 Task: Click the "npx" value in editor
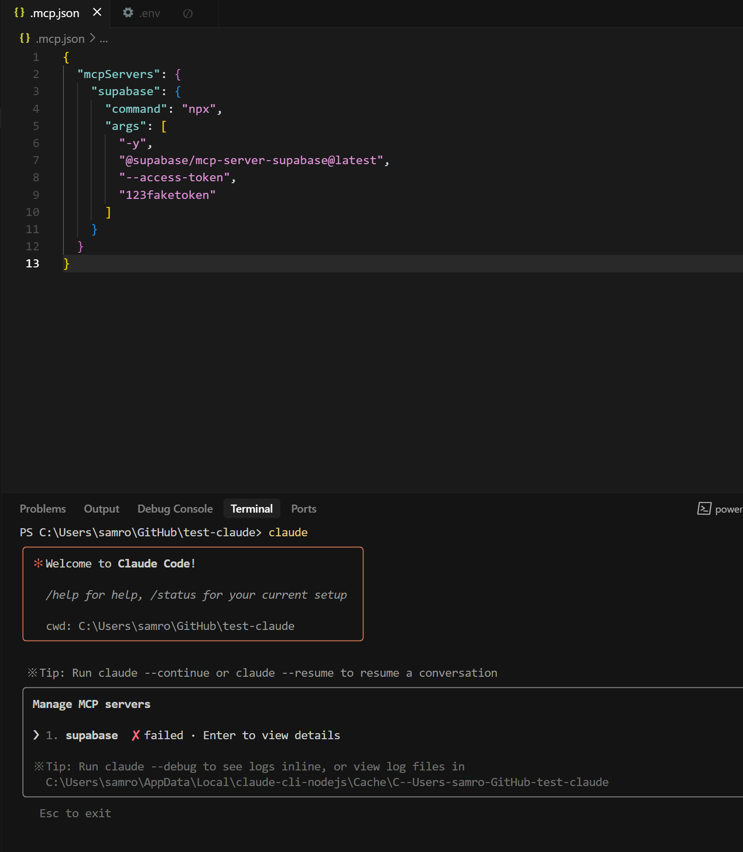pos(199,109)
